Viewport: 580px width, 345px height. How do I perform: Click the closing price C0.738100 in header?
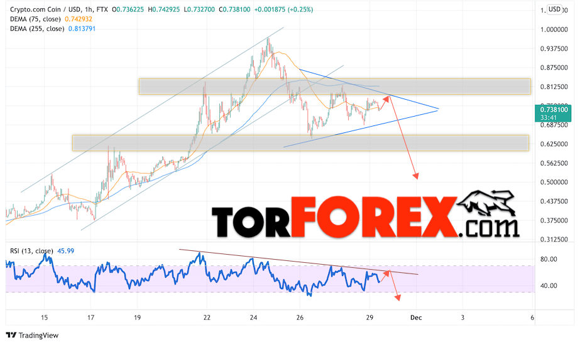click(x=234, y=9)
